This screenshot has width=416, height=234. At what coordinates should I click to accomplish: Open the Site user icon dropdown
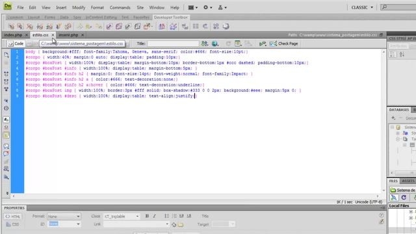pyautogui.click(x=222, y=7)
